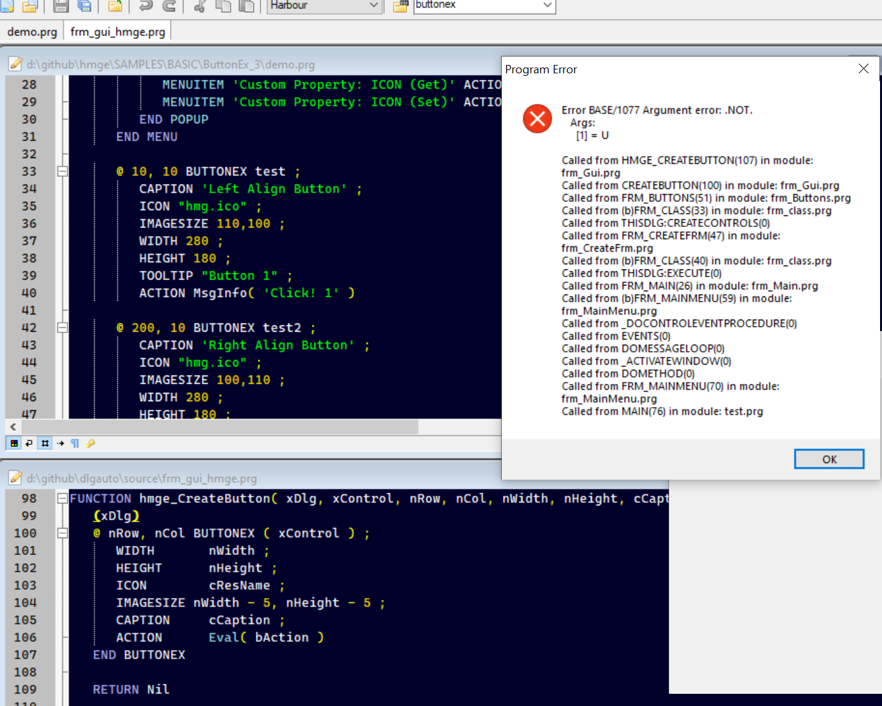Switch to the frm_gui_hmge.prg tab

coord(118,32)
